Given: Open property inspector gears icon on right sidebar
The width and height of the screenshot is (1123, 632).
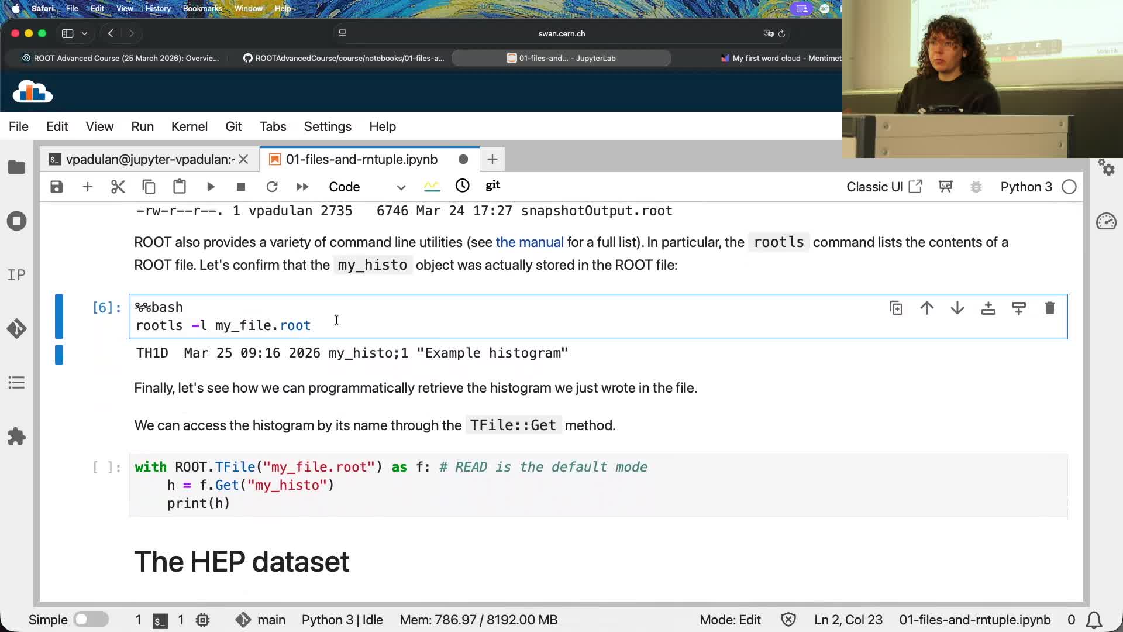Looking at the screenshot, I should [x=1106, y=167].
